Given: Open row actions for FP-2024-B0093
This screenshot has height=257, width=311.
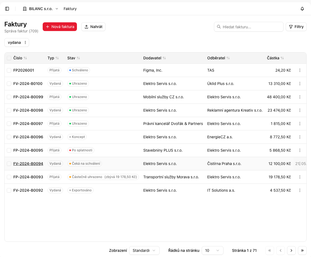Looking at the screenshot, I should [300, 177].
